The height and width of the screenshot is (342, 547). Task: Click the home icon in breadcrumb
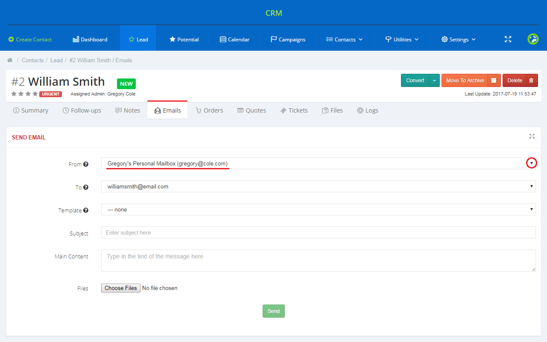coord(10,61)
